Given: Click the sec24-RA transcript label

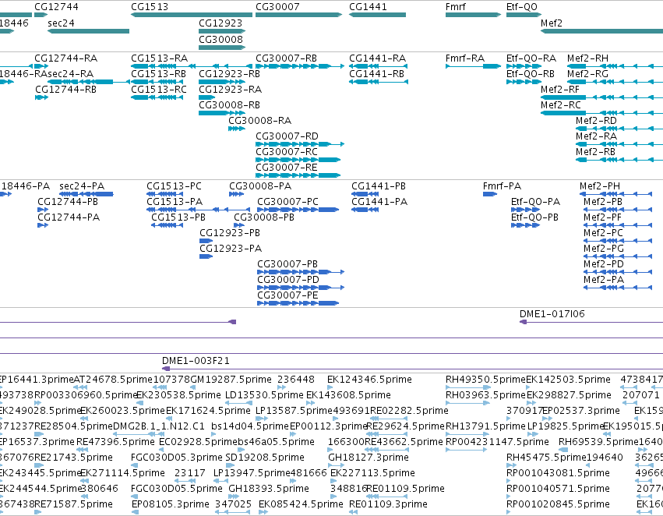Looking at the screenshot, I should click(x=71, y=73).
